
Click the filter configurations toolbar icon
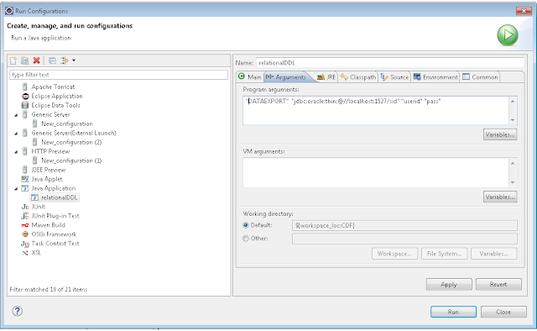(65, 60)
